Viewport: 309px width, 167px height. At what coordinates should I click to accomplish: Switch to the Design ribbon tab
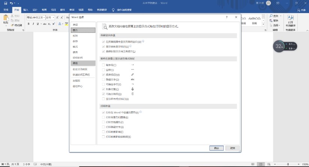click(x=35, y=10)
